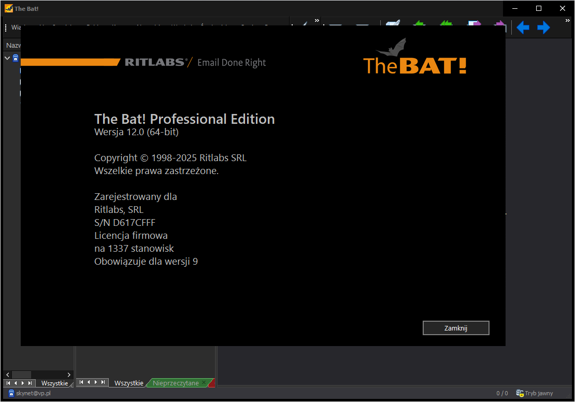
Task: Expand the overflow chevron of the left toolbar
Action: [317, 21]
